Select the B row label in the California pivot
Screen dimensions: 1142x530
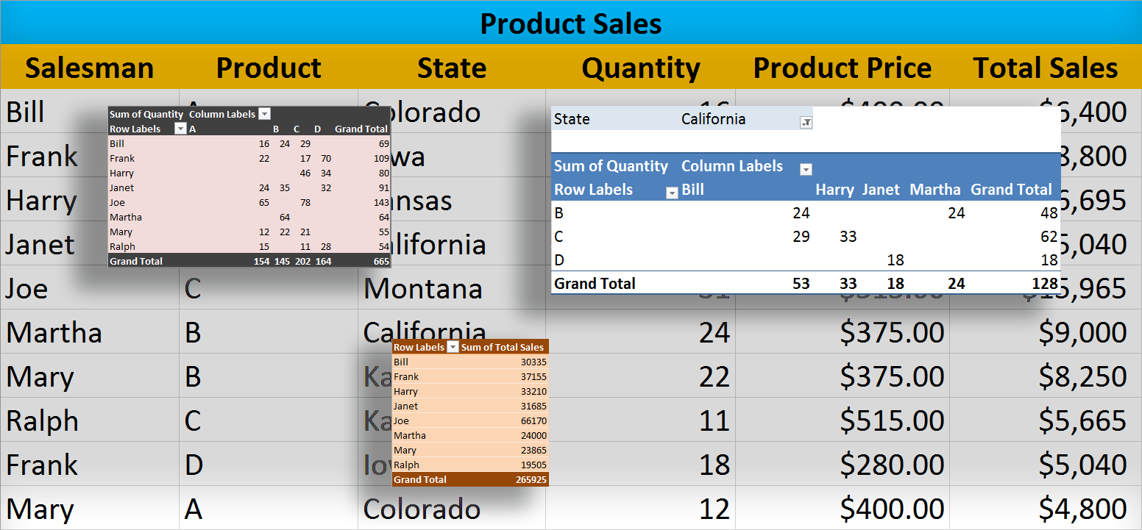pyautogui.click(x=558, y=213)
